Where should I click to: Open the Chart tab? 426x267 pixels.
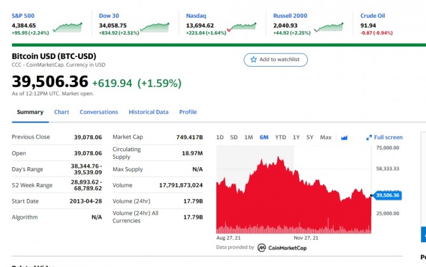tap(62, 112)
